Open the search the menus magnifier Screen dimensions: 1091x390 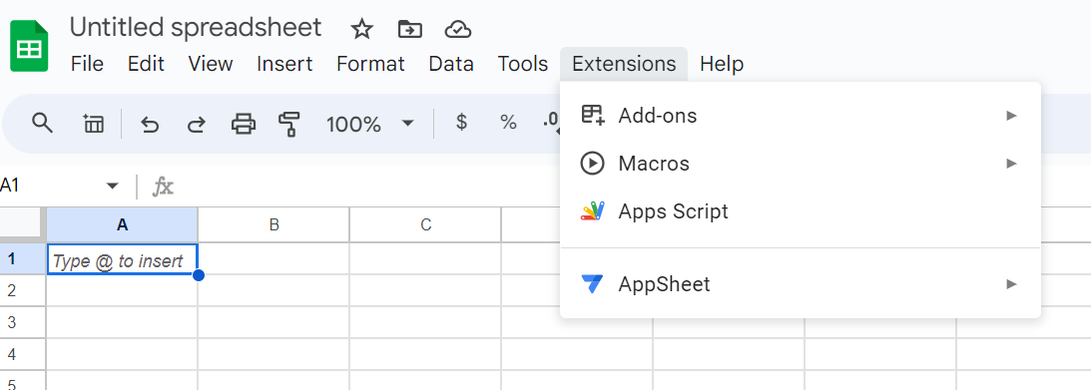(43, 124)
